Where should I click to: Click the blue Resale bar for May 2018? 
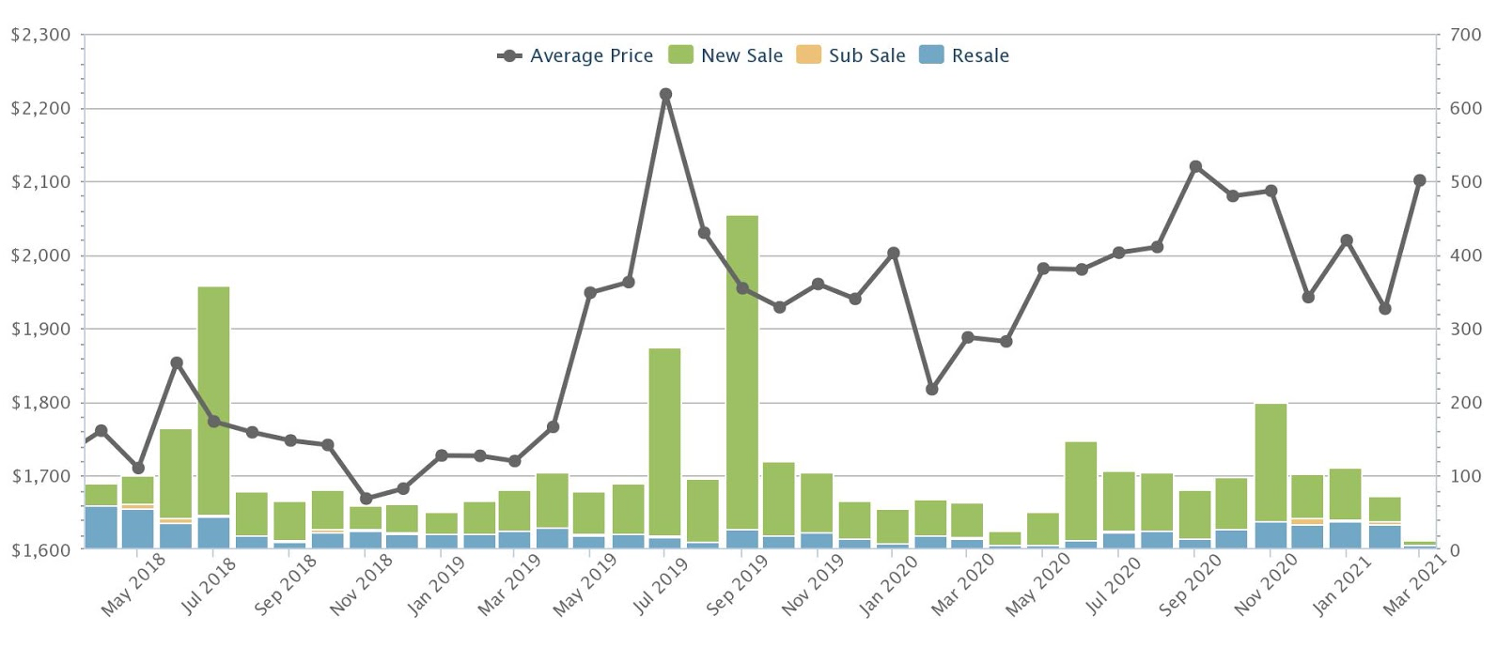[138, 529]
